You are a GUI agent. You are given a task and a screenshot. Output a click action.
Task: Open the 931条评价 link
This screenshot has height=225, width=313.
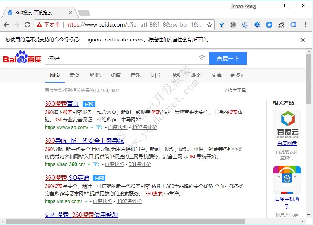point(140,164)
